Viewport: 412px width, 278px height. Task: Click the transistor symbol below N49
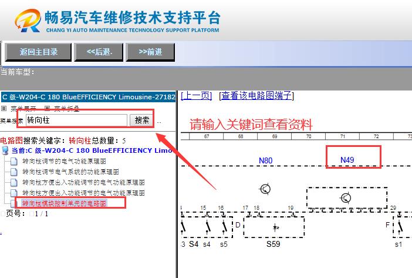(x=346, y=198)
